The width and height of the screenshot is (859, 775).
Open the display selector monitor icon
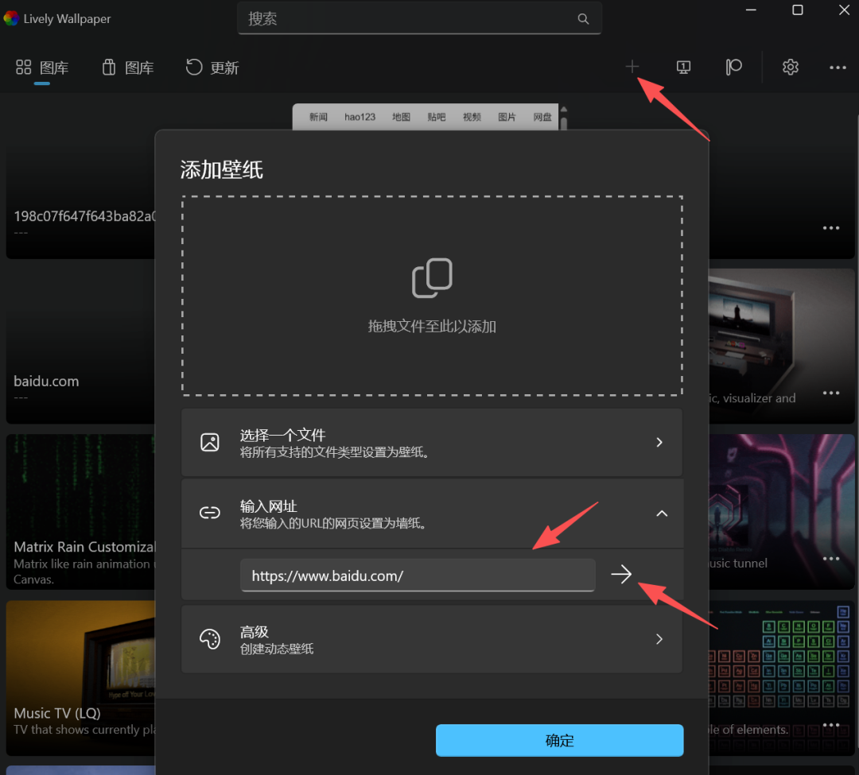tap(683, 67)
